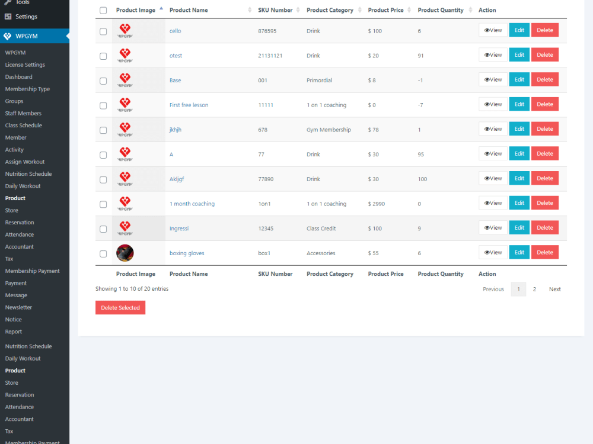Click SKU value 876595

[267, 31]
